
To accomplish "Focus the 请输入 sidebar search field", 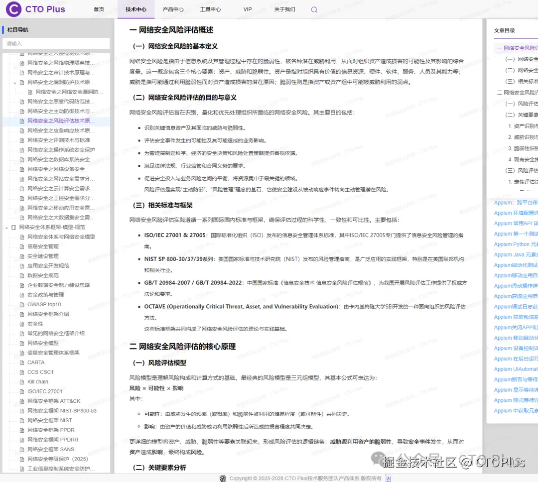I will (56, 43).
